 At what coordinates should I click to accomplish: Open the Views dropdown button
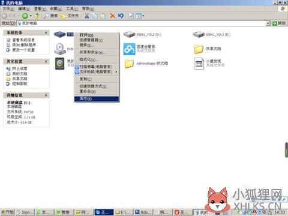click(x=140, y=16)
